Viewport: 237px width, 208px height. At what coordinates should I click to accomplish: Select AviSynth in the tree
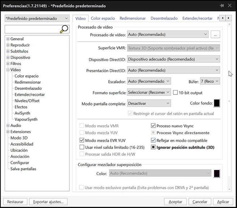(22, 113)
